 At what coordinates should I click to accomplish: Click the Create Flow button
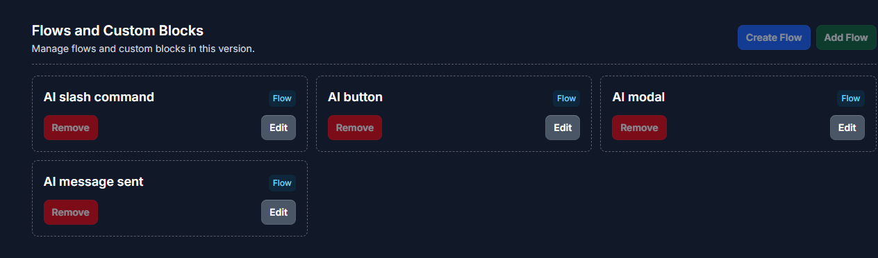point(774,37)
